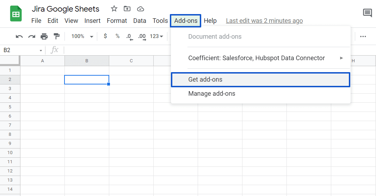
Task: Open the name box dropdown arrow
Action: coord(41,51)
